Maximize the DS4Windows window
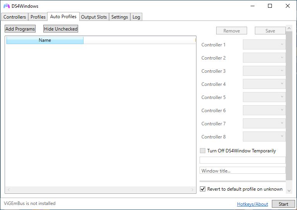Image resolution: width=297 pixels, height=210 pixels. 270,6
